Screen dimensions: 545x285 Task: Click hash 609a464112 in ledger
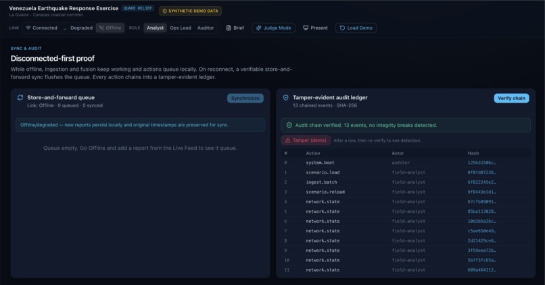click(x=481, y=269)
